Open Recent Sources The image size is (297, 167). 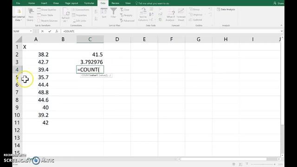47,20
